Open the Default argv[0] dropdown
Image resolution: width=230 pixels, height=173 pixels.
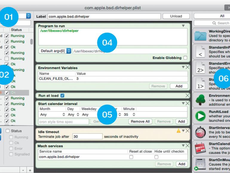55,51
